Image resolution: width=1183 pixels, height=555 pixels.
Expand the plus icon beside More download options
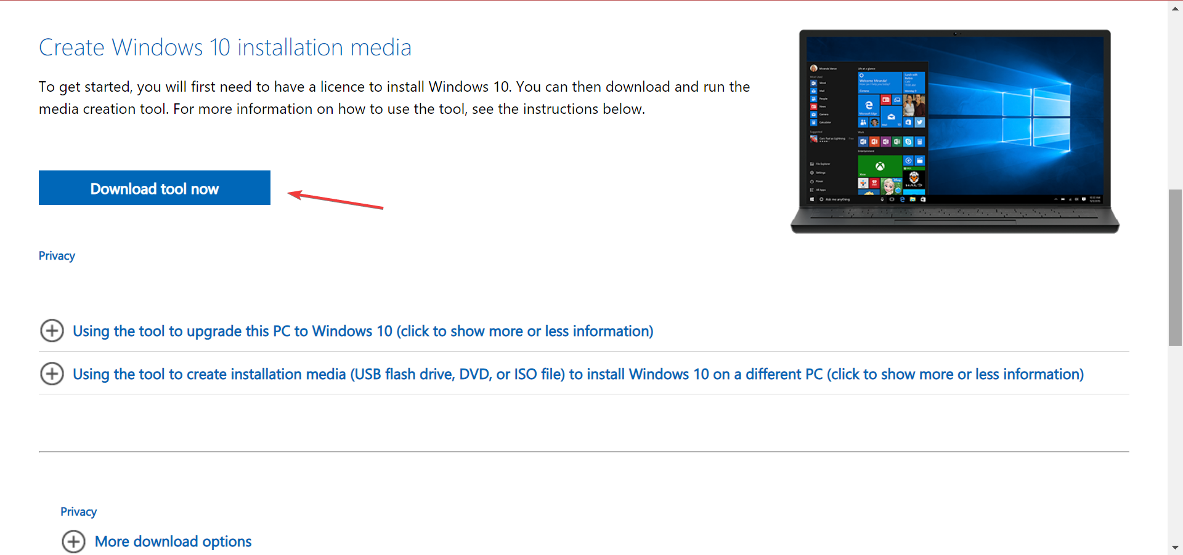click(74, 541)
